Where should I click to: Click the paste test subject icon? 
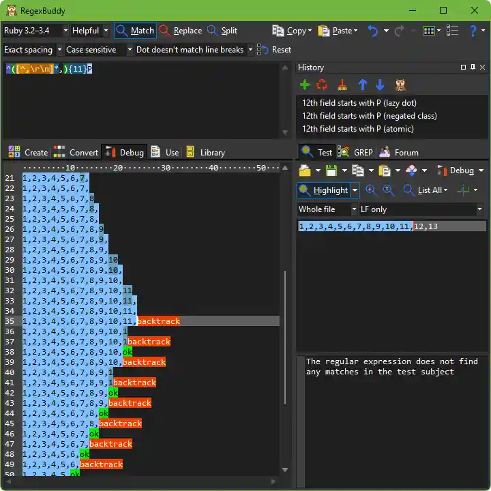tap(385, 170)
